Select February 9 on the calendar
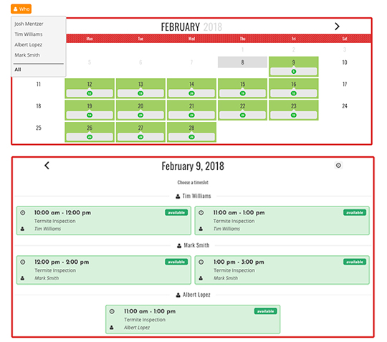 coord(293,67)
